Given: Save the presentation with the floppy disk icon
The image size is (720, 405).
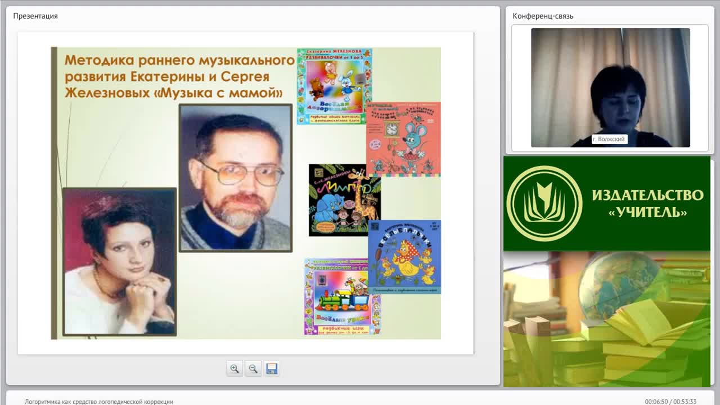Looking at the screenshot, I should tap(272, 368).
